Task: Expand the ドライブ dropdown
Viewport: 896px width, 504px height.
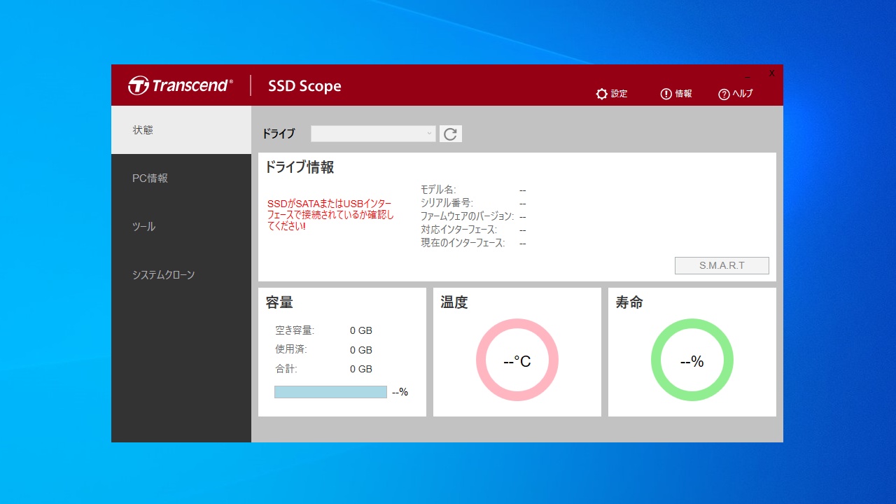Action: pyautogui.click(x=373, y=134)
